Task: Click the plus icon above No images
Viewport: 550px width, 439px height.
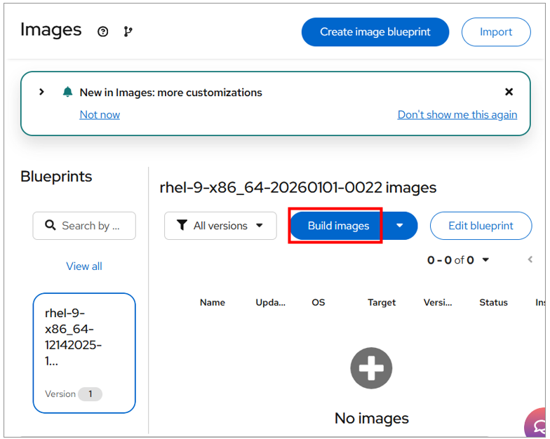Action: pyautogui.click(x=371, y=367)
